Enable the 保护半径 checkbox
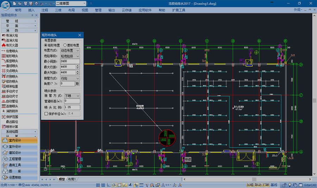317x188 pixels. (46, 114)
